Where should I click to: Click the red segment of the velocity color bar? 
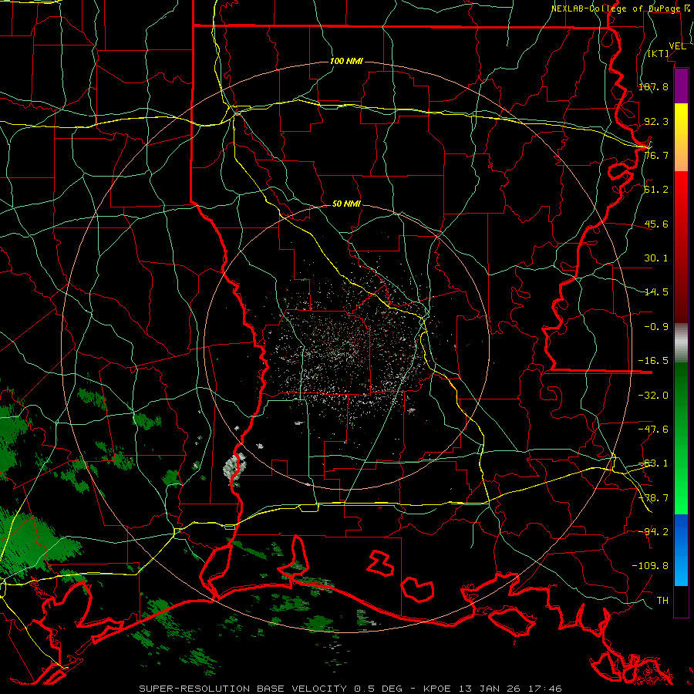[x=681, y=247]
